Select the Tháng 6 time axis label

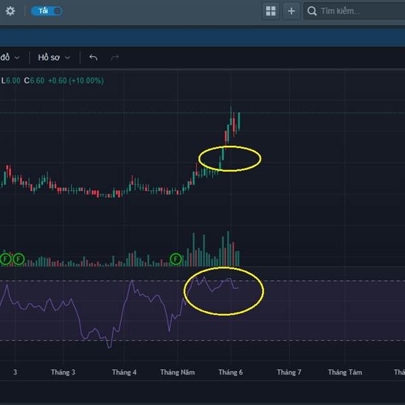(x=231, y=372)
